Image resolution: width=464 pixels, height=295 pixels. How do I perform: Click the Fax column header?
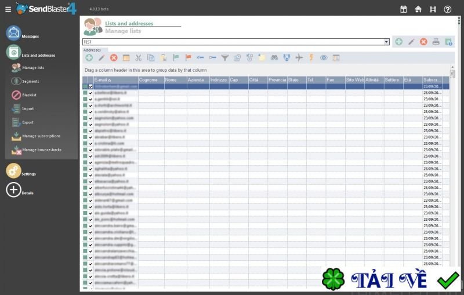[x=336, y=80]
